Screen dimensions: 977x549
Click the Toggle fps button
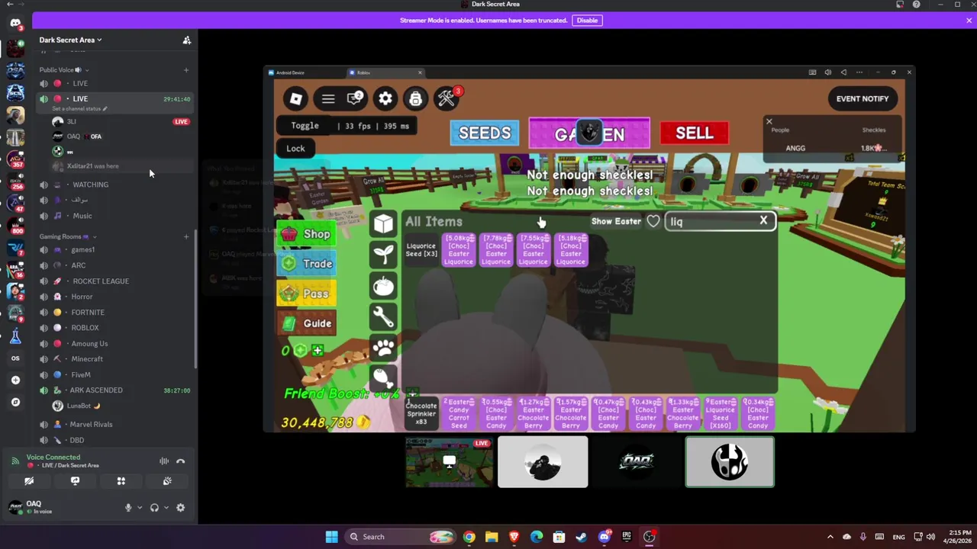point(305,126)
